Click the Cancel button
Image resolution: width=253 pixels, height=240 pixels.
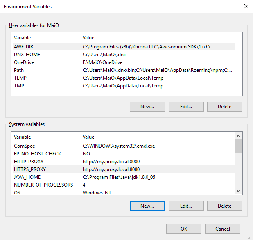click(223, 229)
